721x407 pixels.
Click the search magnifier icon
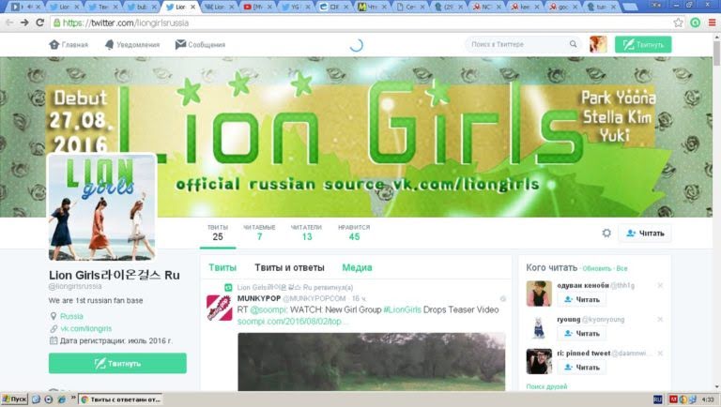point(573,44)
